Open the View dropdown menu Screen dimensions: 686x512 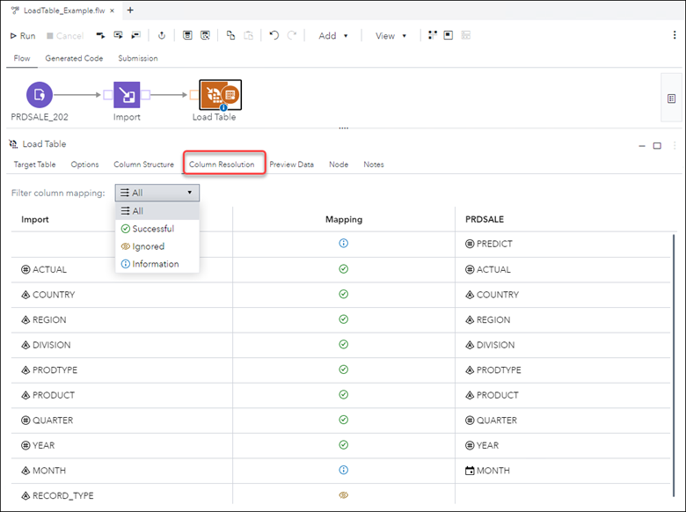(391, 36)
